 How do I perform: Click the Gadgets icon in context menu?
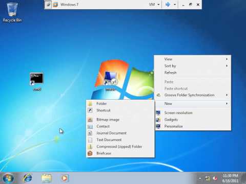158,120
